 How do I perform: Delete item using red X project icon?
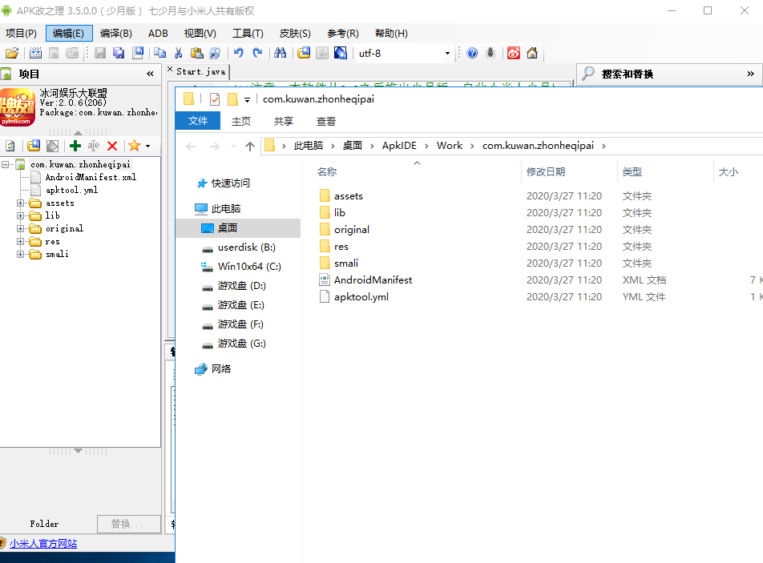[x=112, y=147]
